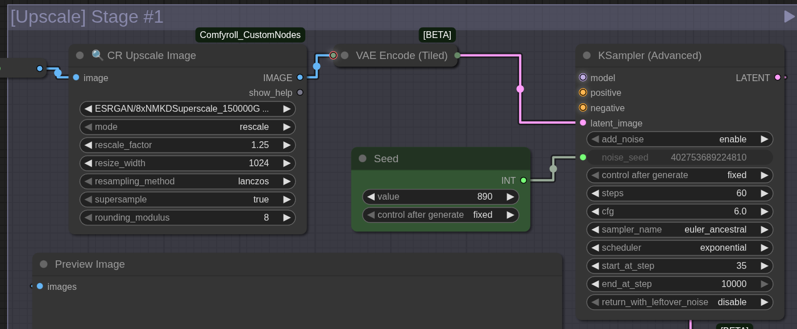The width and height of the screenshot is (797, 329).
Task: Select next sampler with sampler_name right arrow
Action: tap(765, 230)
